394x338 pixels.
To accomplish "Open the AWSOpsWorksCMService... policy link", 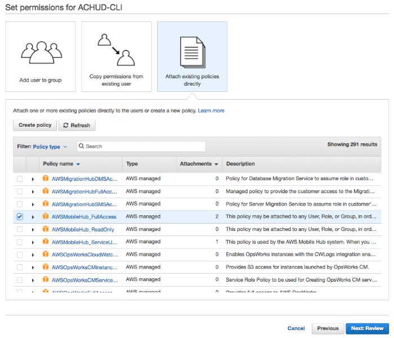I will pyautogui.click(x=84, y=280).
